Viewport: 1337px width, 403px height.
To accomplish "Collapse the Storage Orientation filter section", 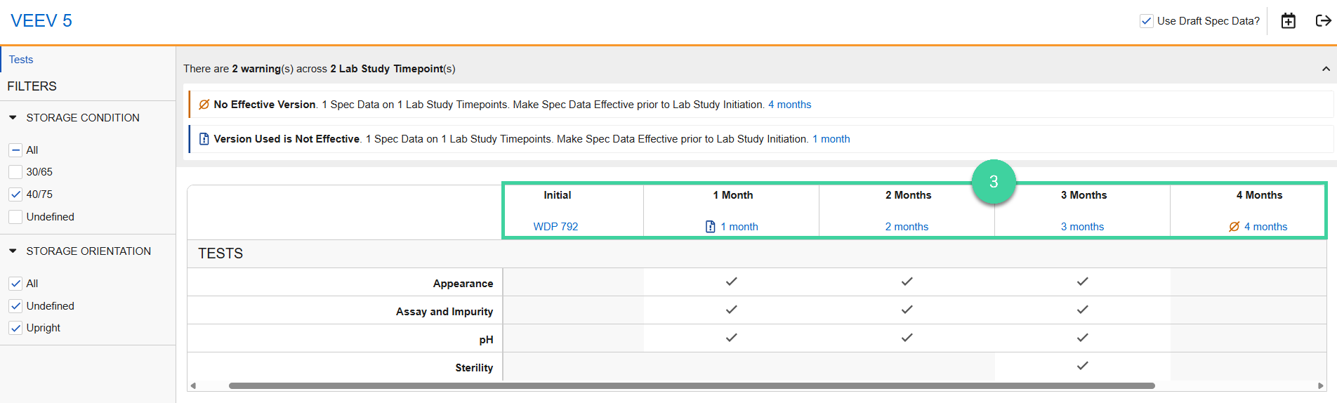I will click(13, 251).
